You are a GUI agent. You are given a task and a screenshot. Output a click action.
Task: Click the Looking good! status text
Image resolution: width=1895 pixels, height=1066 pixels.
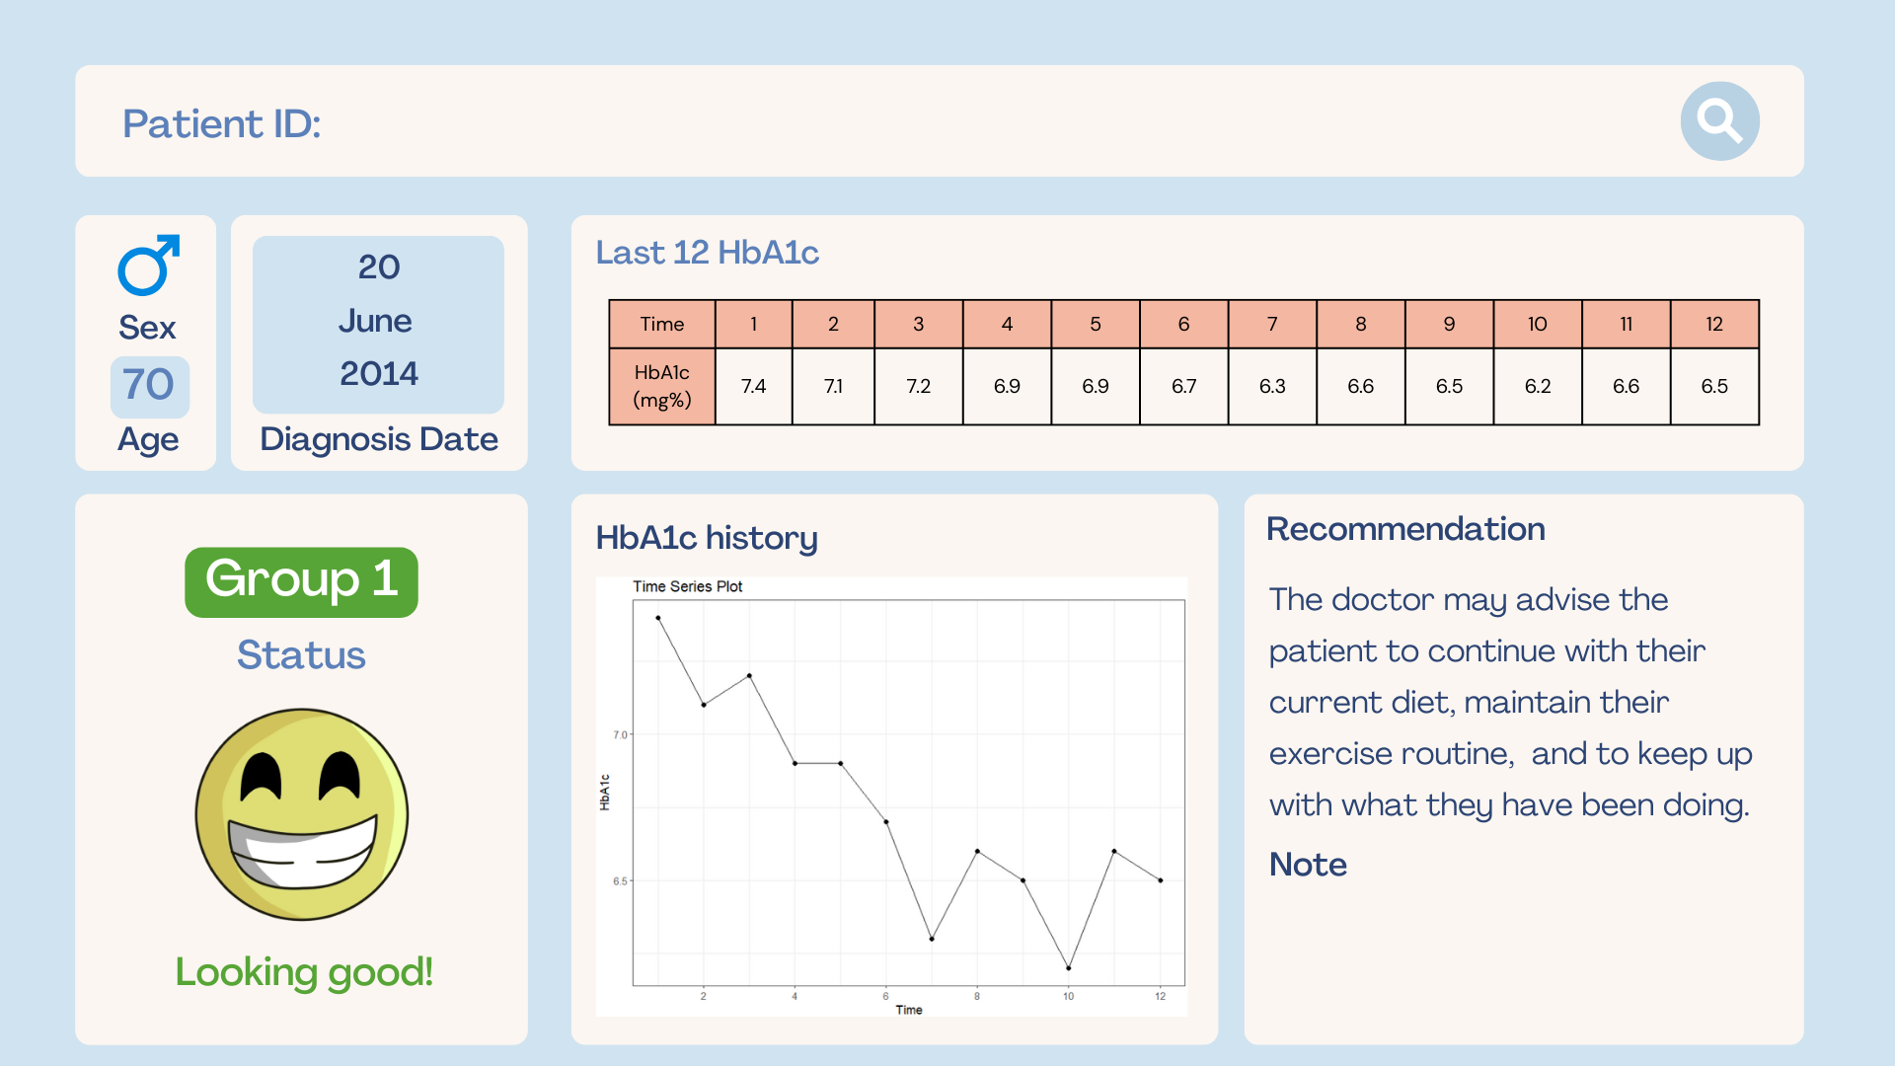click(x=304, y=972)
